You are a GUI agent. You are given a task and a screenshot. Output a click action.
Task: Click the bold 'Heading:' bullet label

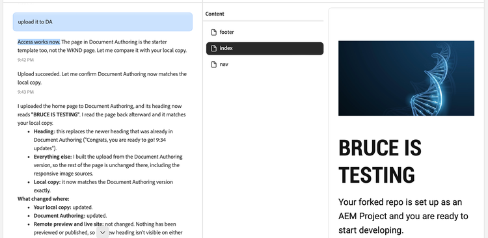click(x=44, y=131)
